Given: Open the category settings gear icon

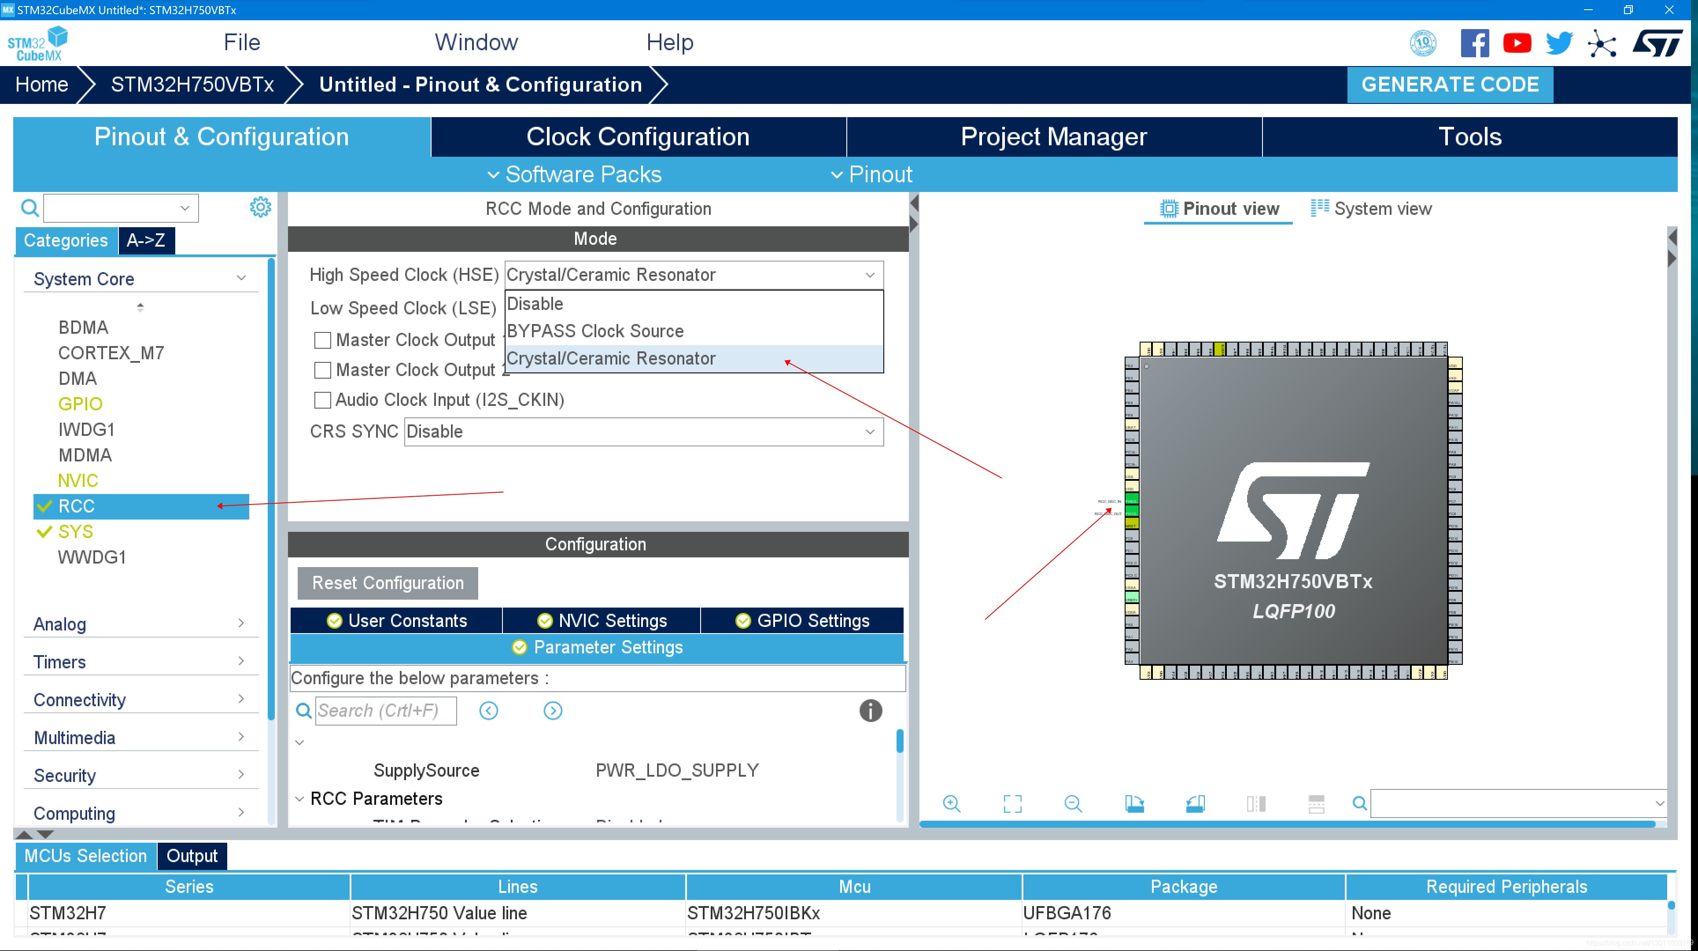Looking at the screenshot, I should [260, 207].
